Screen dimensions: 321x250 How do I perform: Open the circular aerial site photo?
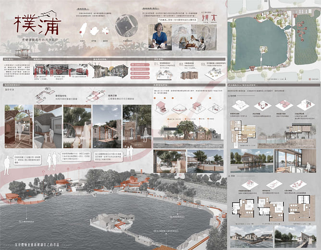(126, 26)
